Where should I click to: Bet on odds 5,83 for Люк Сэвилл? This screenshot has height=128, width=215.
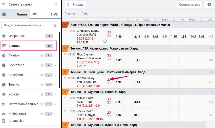click(119, 60)
